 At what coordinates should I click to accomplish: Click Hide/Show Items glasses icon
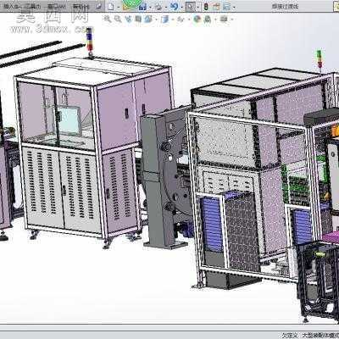point(181,19)
